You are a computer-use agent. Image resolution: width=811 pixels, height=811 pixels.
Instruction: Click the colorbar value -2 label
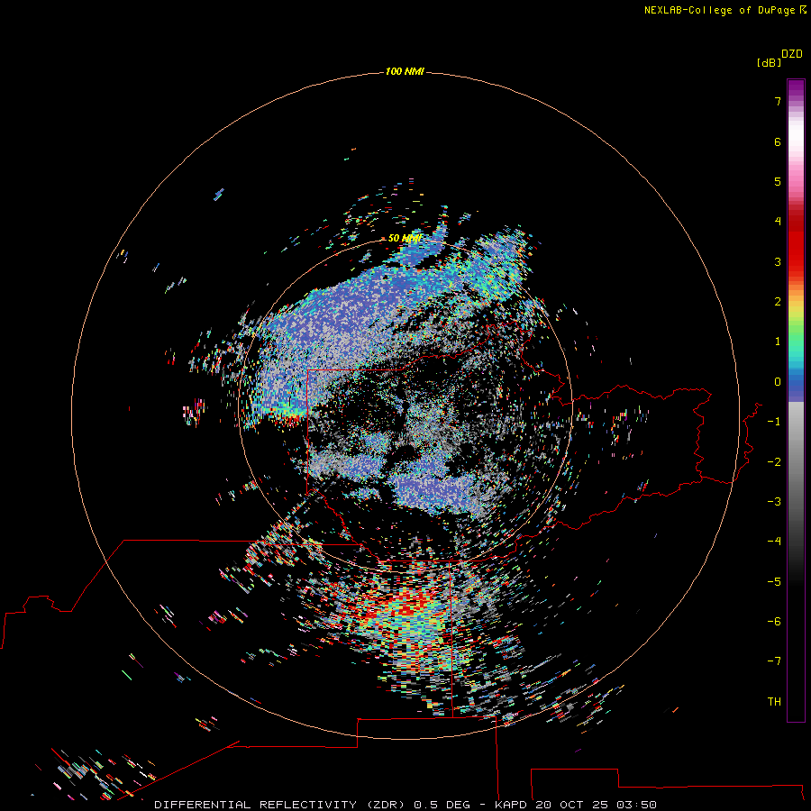tap(774, 462)
